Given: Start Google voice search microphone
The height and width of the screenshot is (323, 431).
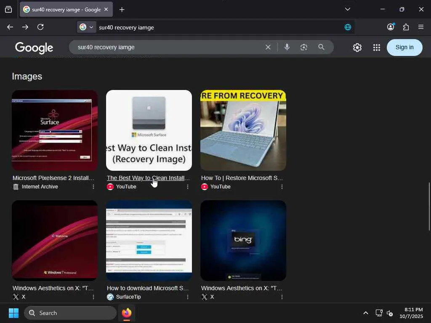Looking at the screenshot, I should point(287,47).
